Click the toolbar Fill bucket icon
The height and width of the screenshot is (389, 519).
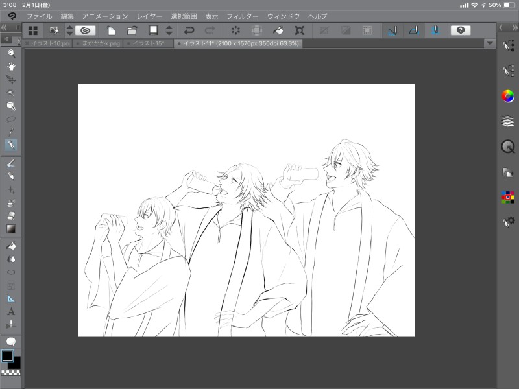point(278,30)
